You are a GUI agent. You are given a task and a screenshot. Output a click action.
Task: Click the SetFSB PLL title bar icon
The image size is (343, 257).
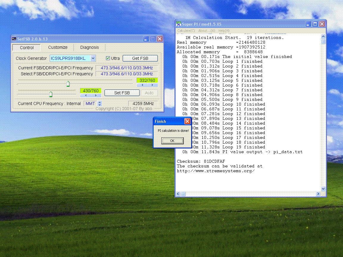pos(14,39)
